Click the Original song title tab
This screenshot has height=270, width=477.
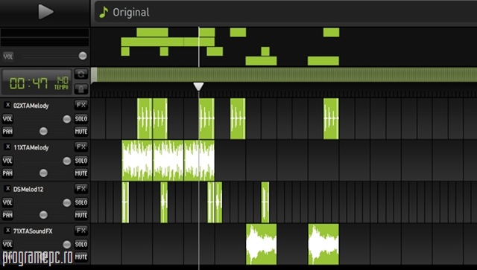click(131, 13)
